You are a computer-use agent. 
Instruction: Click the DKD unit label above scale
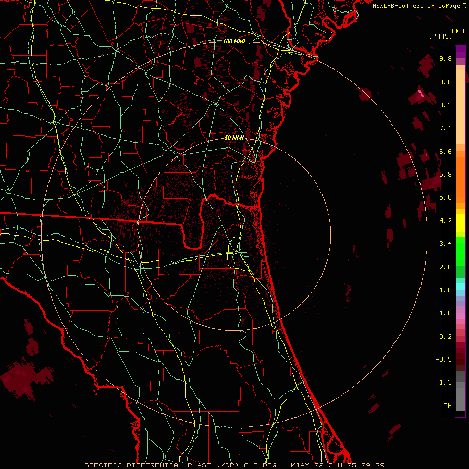(x=458, y=31)
